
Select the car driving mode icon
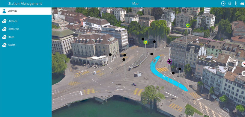(x=242, y=3)
